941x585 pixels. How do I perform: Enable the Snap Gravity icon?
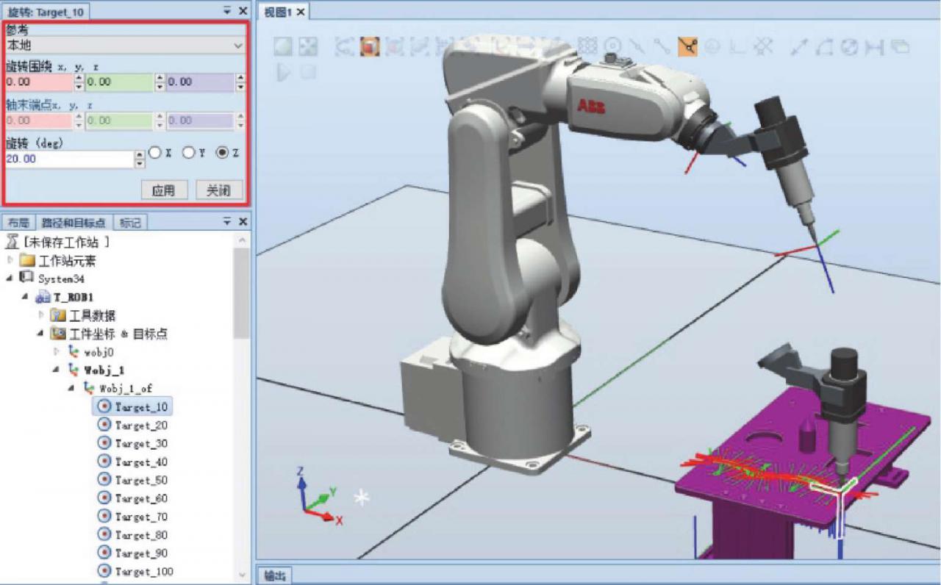pyautogui.click(x=712, y=47)
